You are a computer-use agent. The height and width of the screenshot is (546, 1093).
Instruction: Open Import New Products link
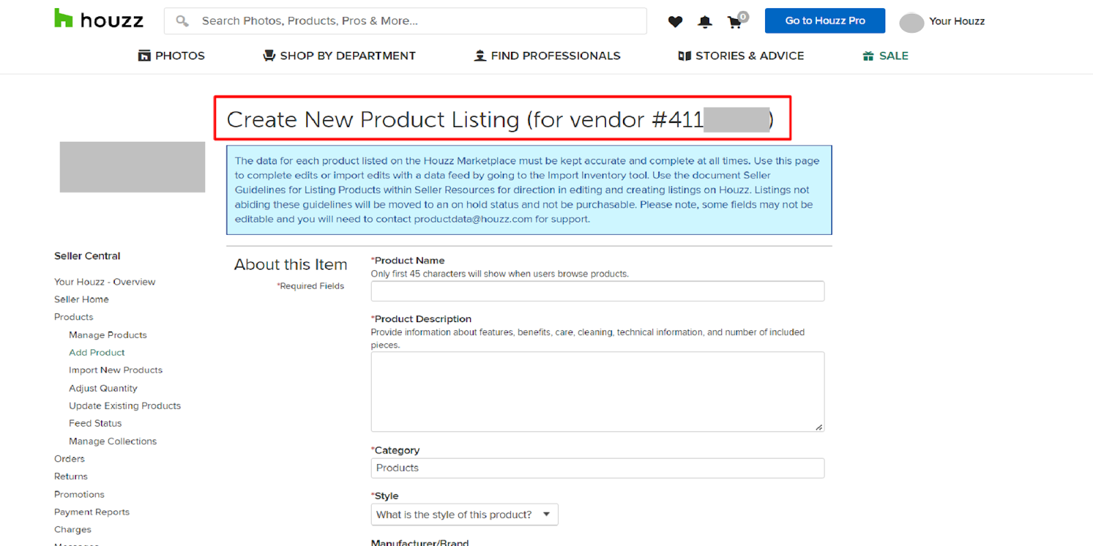(115, 371)
